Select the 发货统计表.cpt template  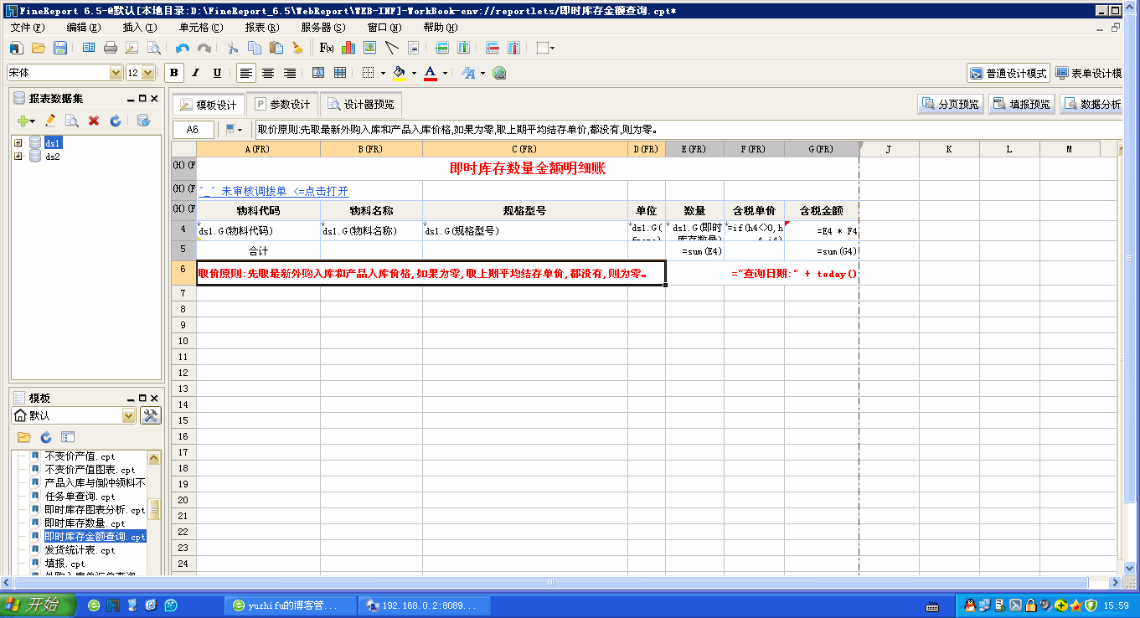(x=80, y=550)
